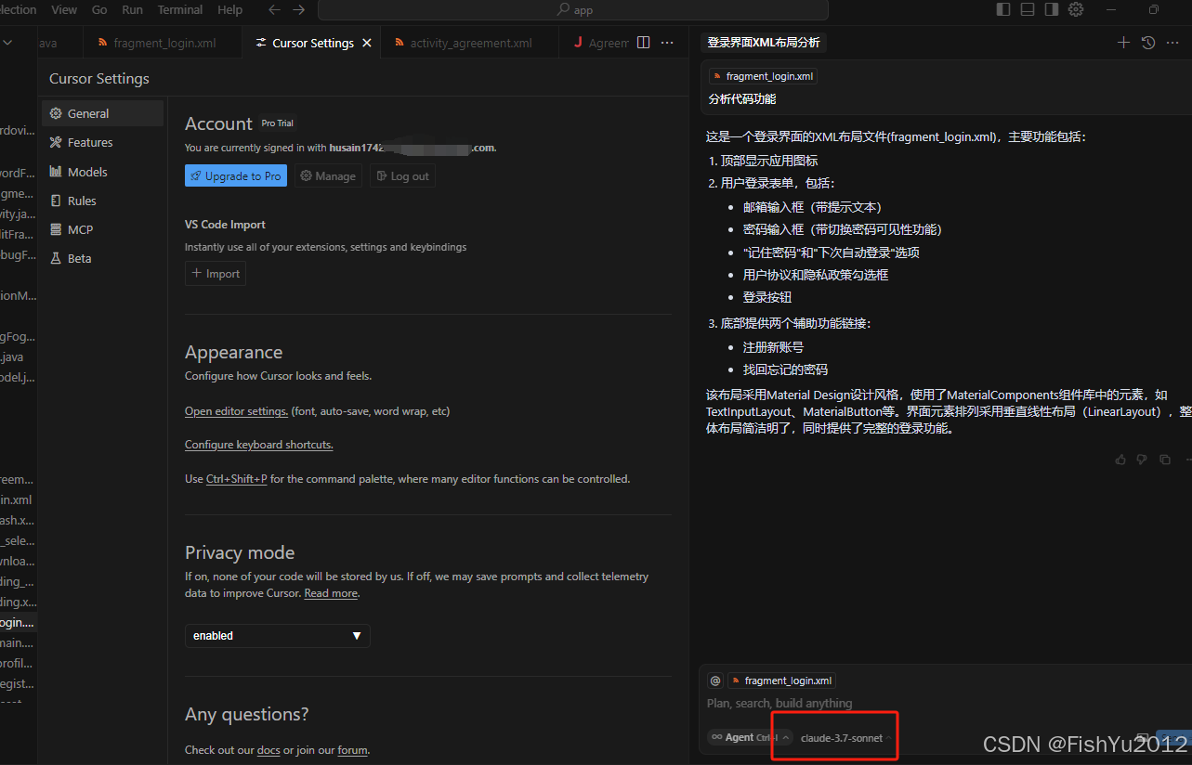The width and height of the screenshot is (1192, 765).
Task: Click the 分析代码功能 user message
Action: pyautogui.click(x=741, y=99)
